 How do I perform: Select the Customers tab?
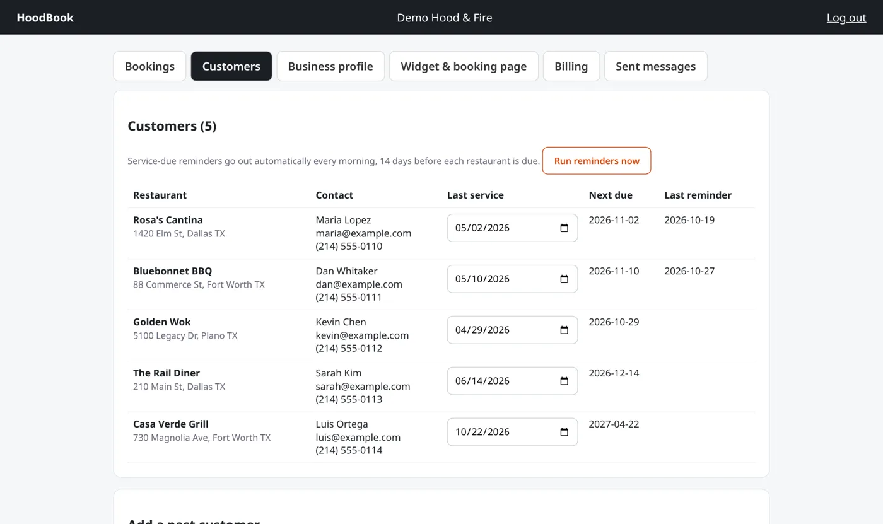click(231, 66)
